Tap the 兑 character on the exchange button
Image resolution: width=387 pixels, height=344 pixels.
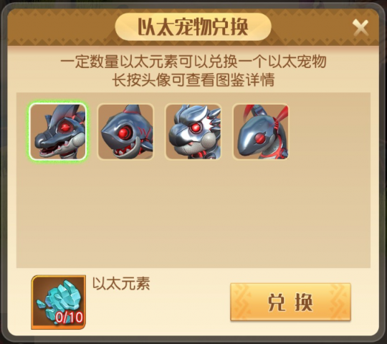coord(277,302)
